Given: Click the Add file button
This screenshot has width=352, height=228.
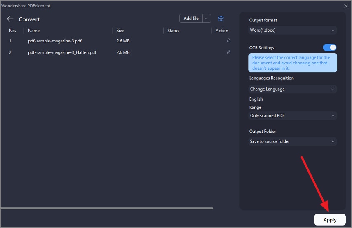Looking at the screenshot, I should [191, 19].
